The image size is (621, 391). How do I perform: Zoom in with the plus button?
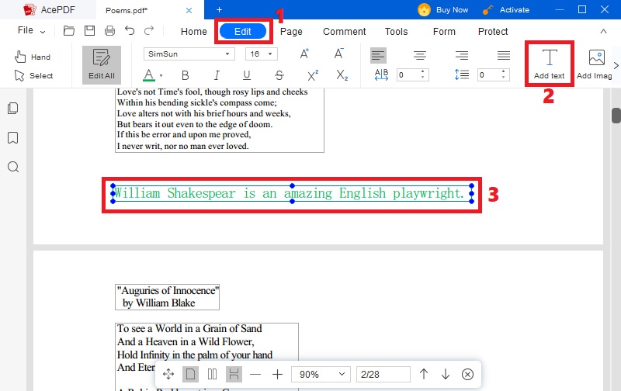pyautogui.click(x=278, y=375)
